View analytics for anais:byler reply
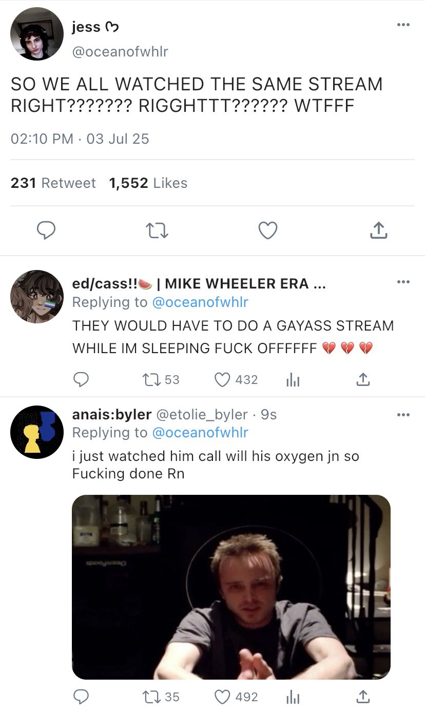 pos(292,697)
